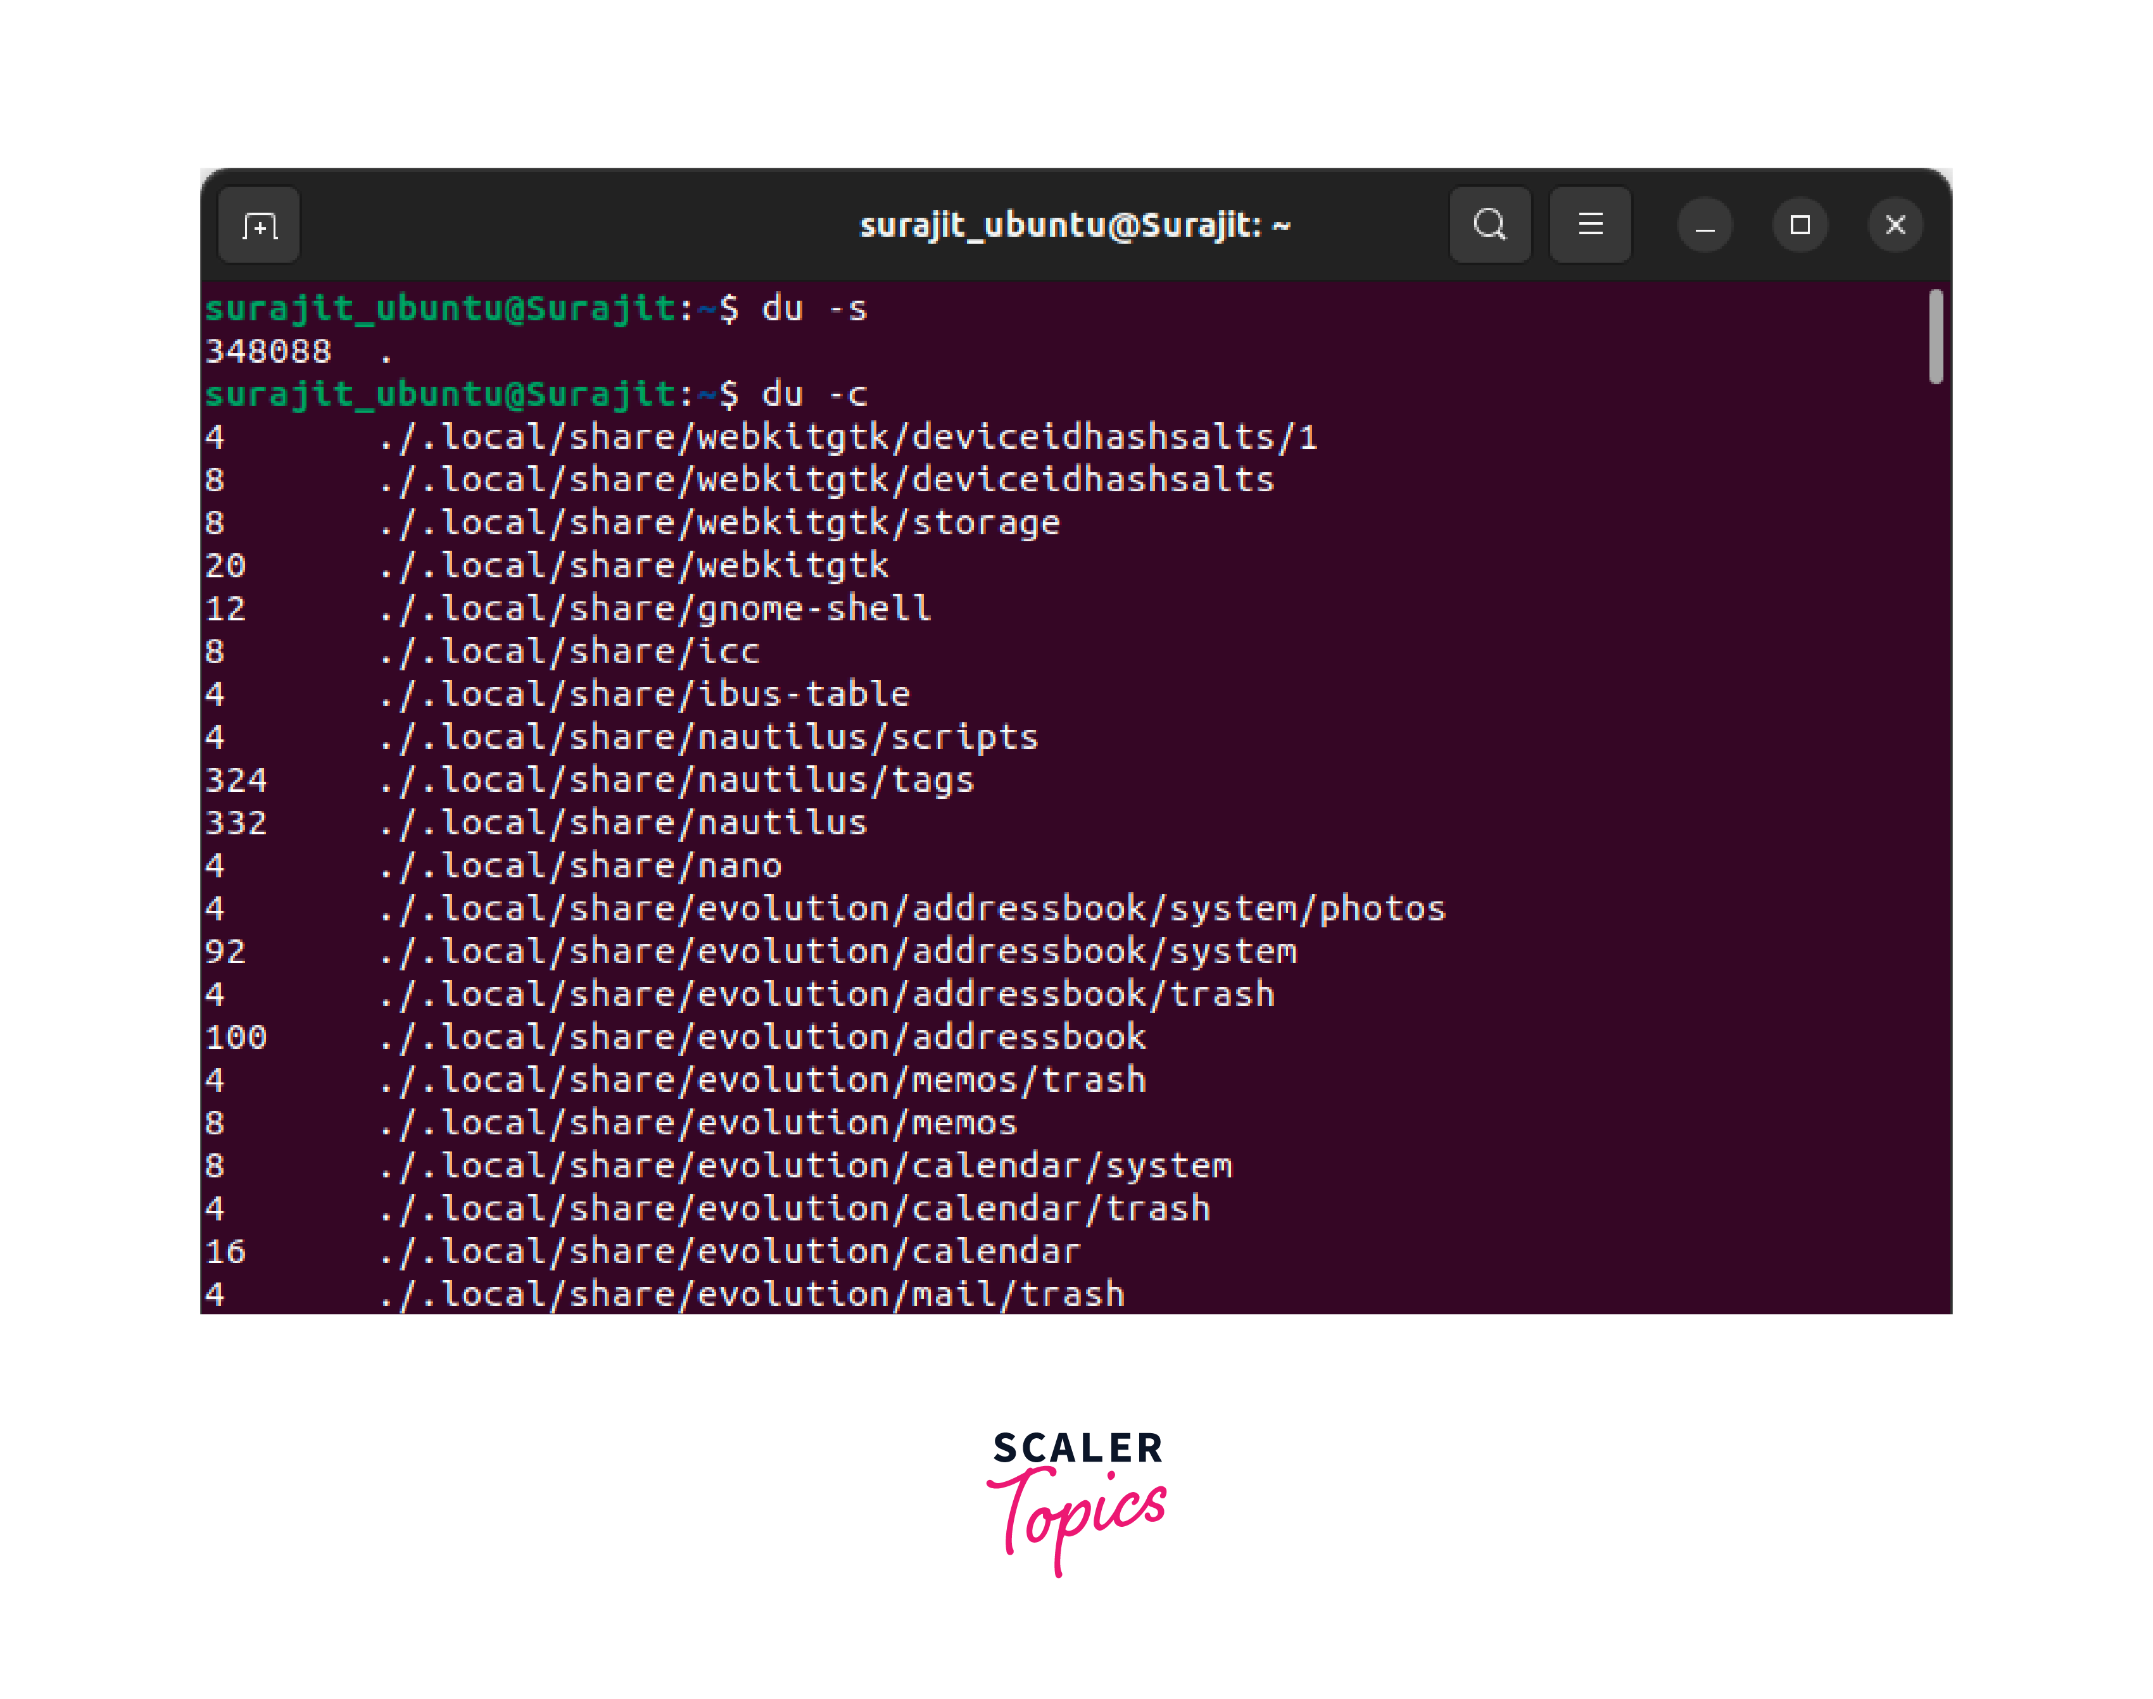Click the window title surajit_ubuntu@Surajit

[1075, 226]
